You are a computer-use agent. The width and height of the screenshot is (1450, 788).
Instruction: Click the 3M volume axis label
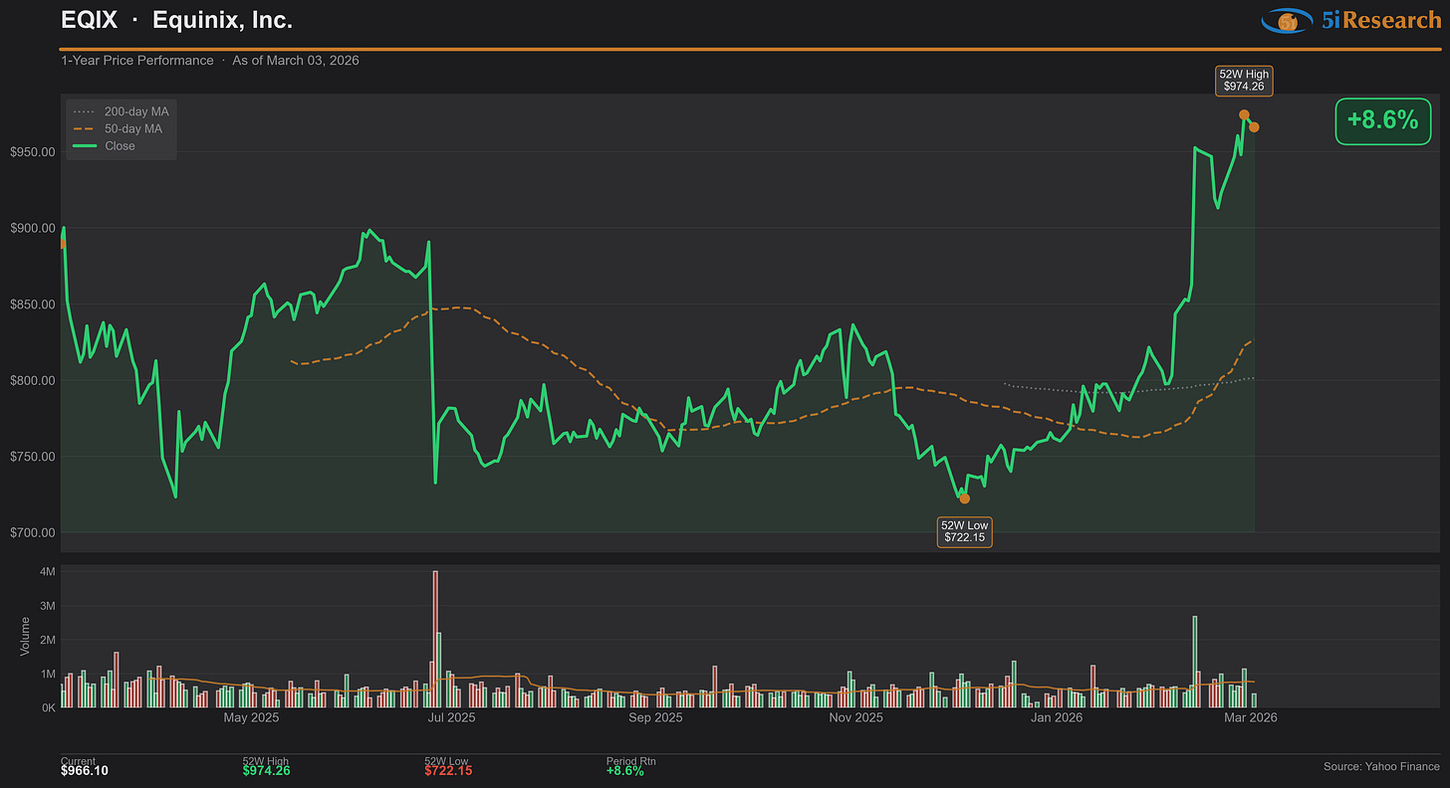(x=47, y=606)
